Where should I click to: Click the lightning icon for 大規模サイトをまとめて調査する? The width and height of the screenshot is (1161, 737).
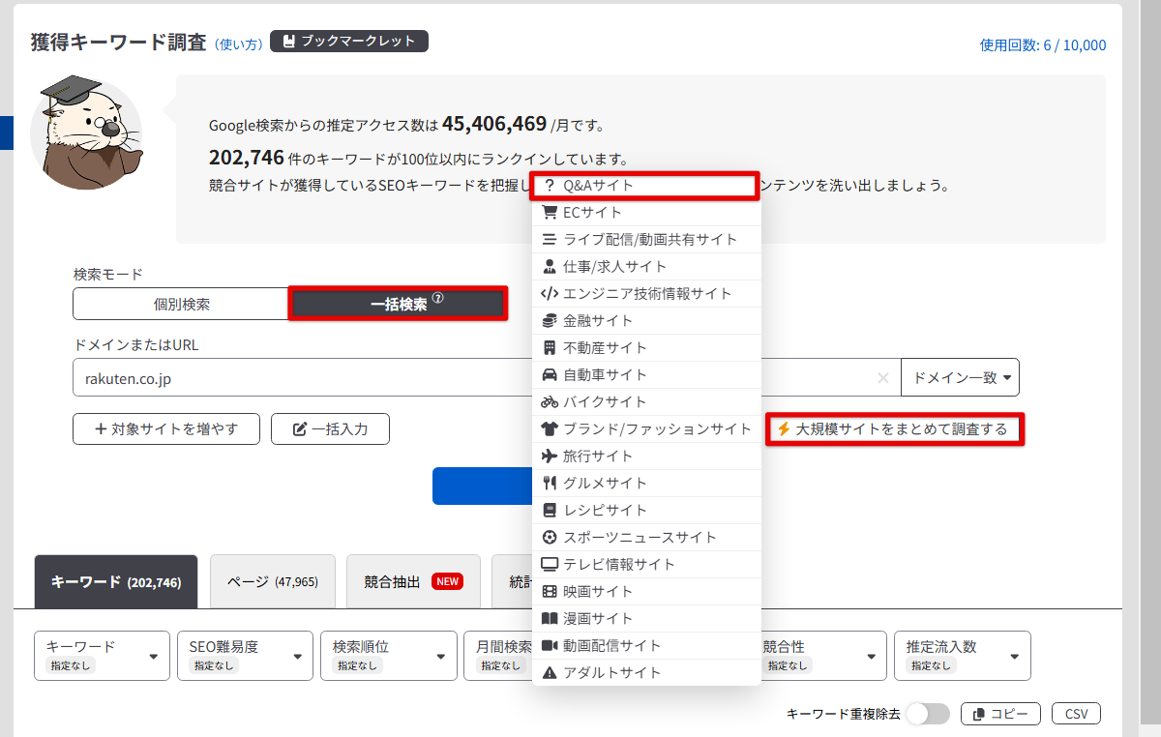pos(785,428)
